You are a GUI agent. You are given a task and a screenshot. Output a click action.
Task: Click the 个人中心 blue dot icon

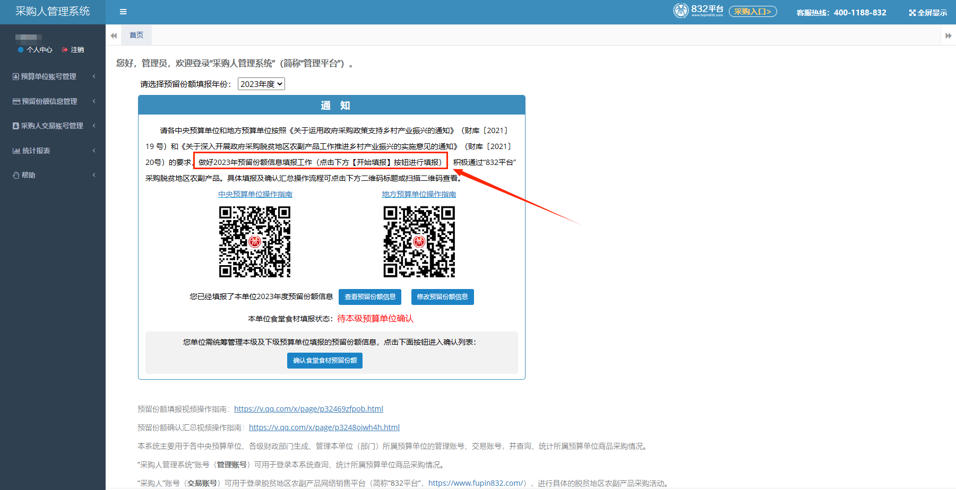[21, 50]
